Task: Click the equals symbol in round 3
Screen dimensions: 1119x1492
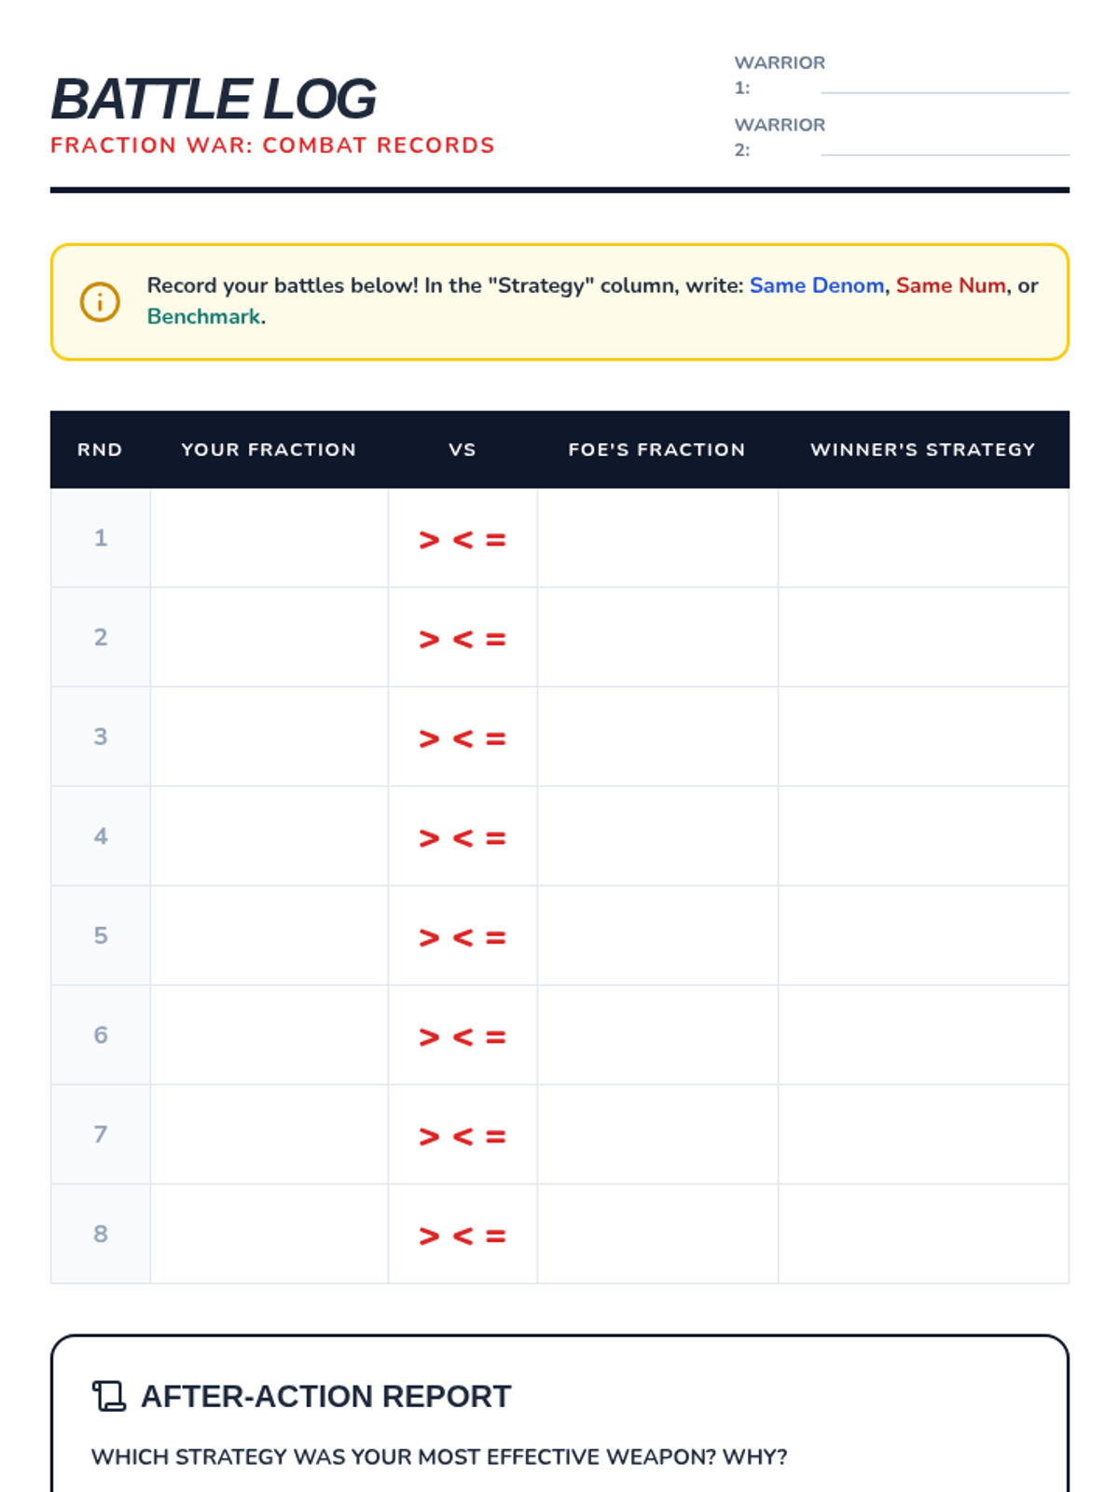Action: (x=496, y=739)
